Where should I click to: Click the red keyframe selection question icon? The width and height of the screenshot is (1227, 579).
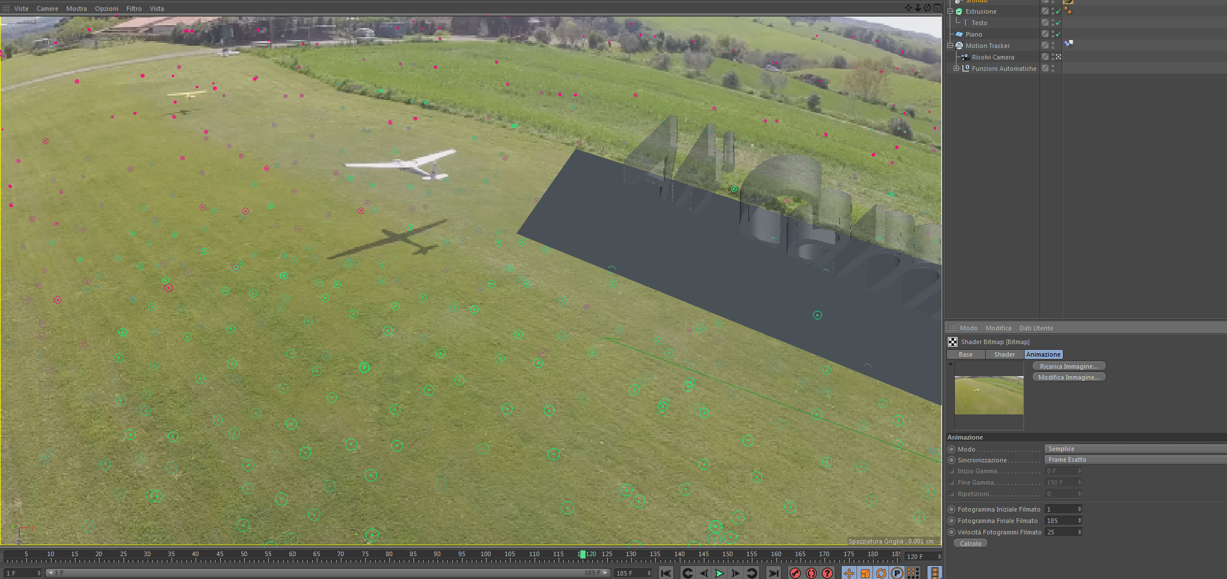(x=827, y=573)
